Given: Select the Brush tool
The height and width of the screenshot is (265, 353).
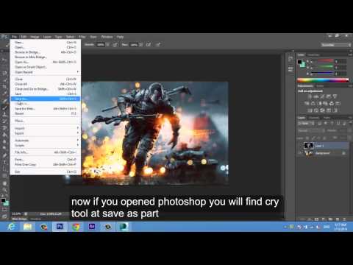Looking at the screenshot, I should point(4,107).
